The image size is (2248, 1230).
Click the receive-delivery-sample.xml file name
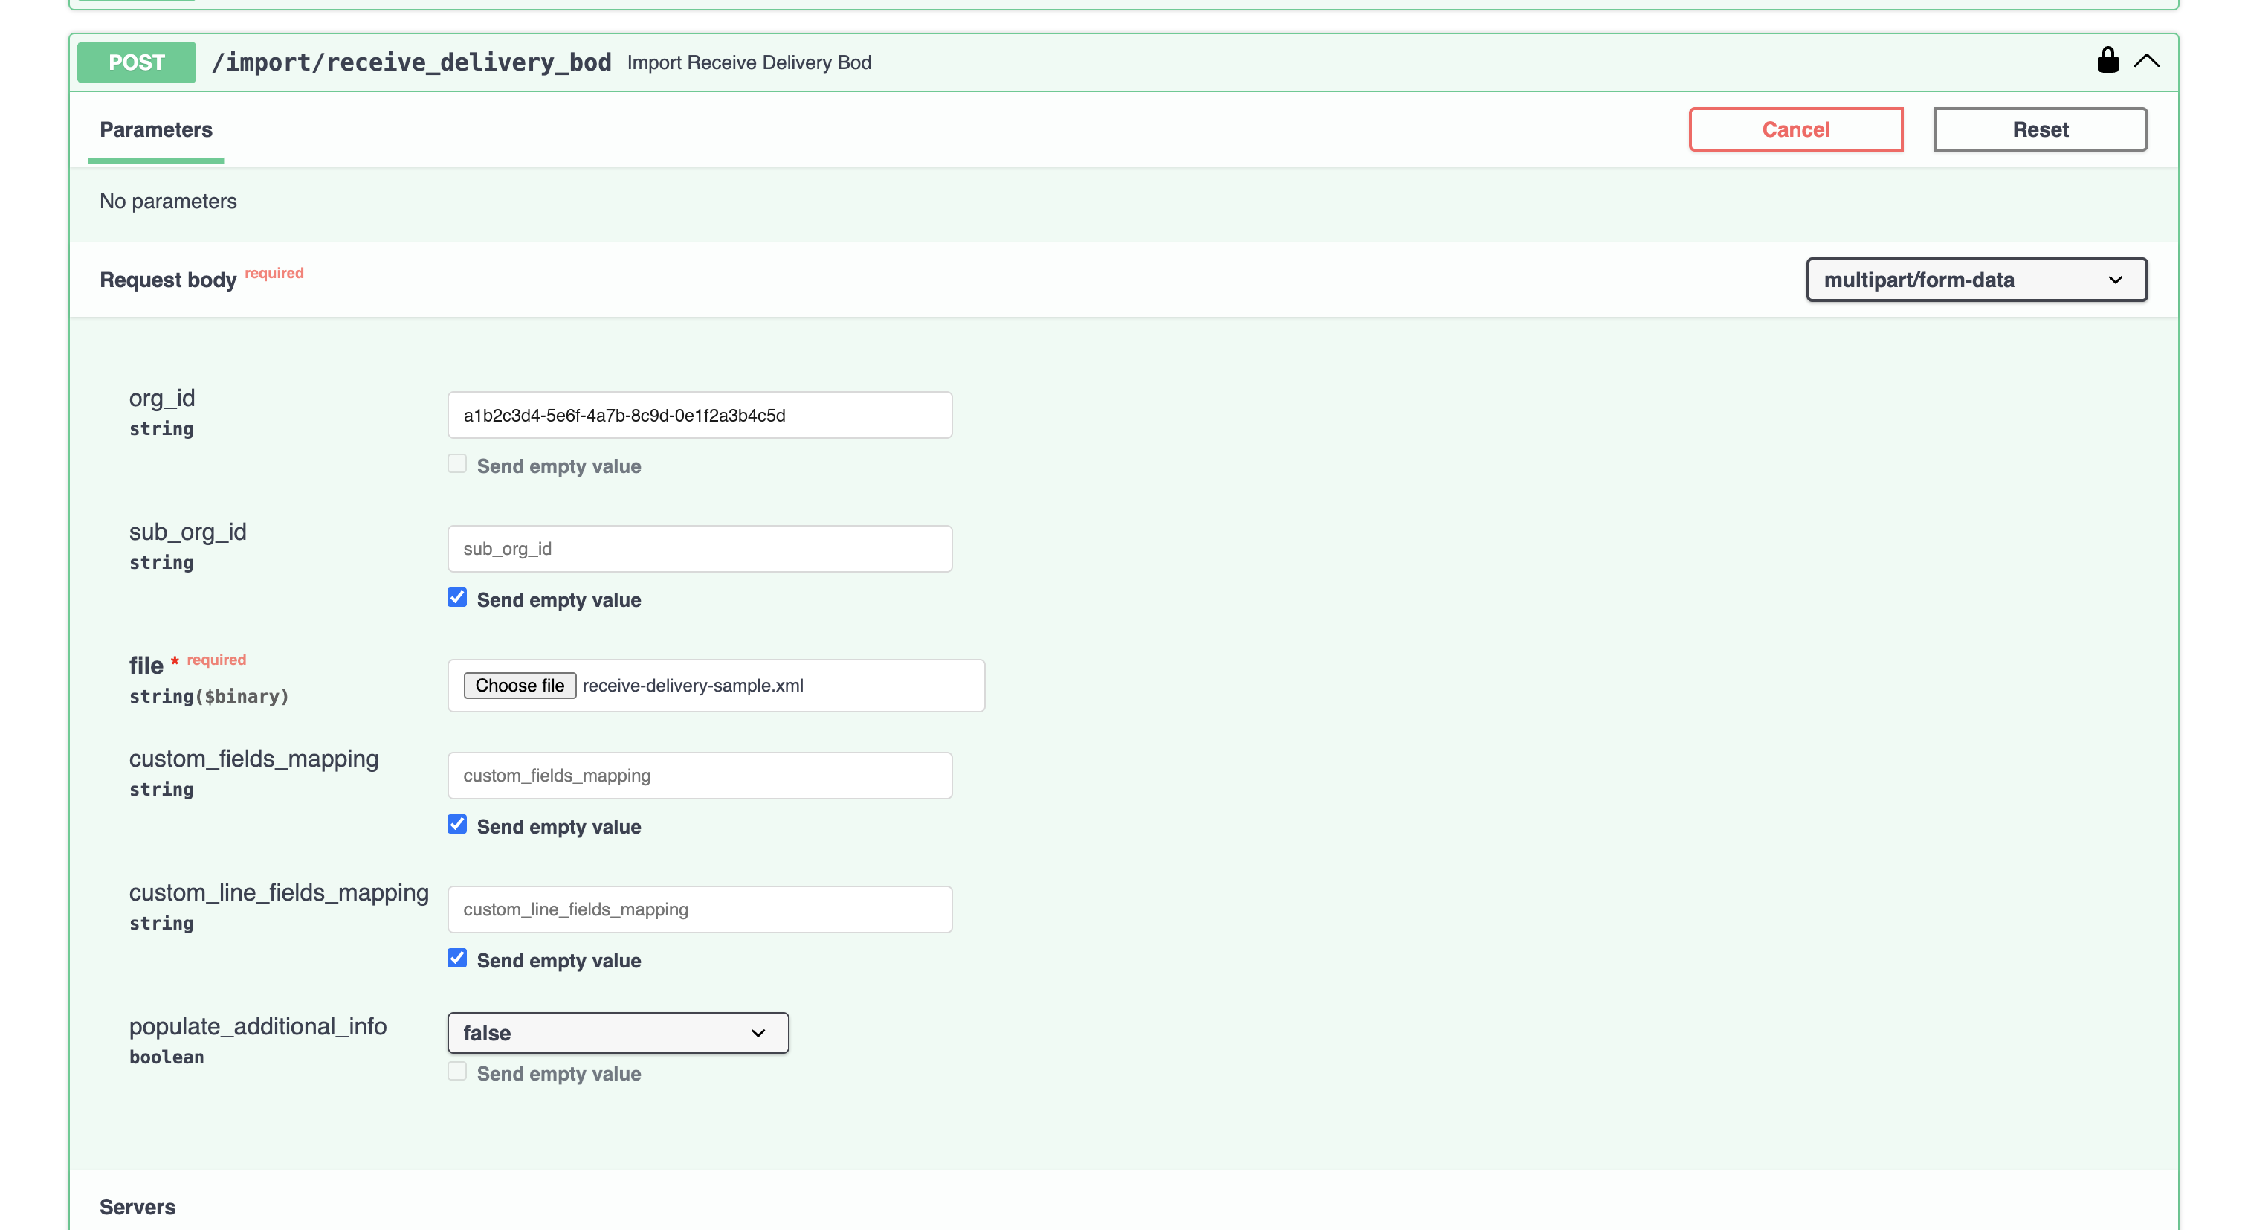(693, 686)
